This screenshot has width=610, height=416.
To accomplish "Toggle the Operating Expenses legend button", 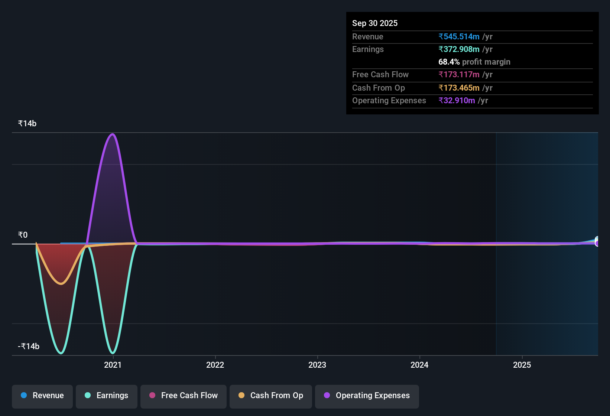I will (367, 396).
